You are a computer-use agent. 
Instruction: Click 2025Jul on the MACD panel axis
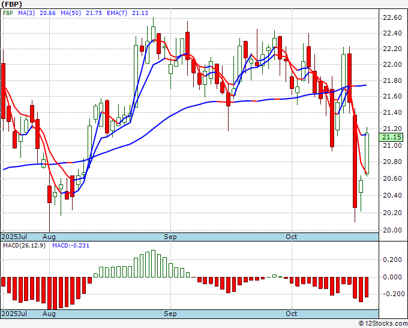(14, 314)
